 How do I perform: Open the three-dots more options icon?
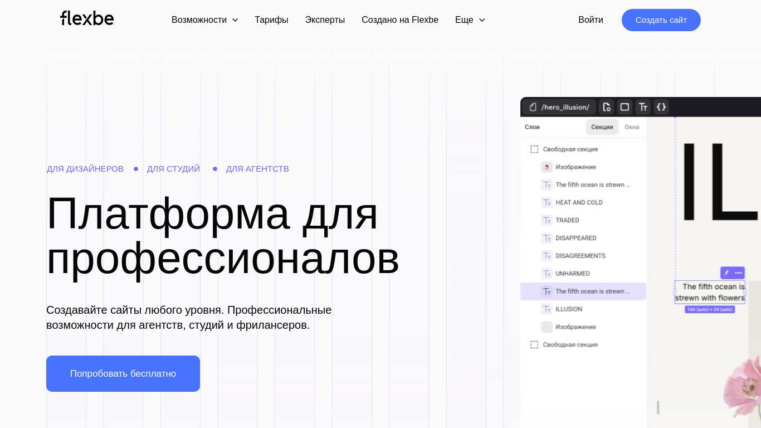coord(739,273)
